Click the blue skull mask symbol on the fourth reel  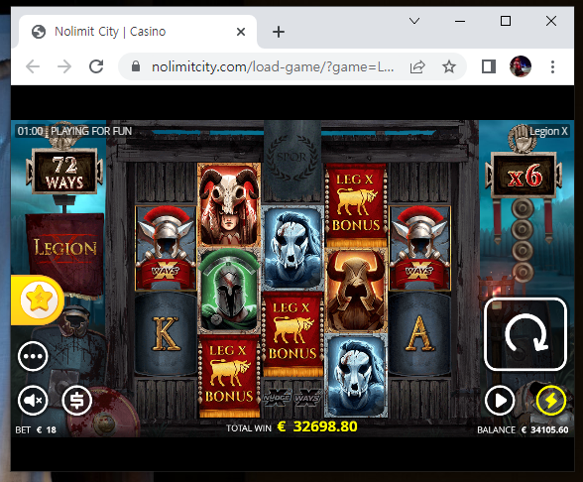356,376
